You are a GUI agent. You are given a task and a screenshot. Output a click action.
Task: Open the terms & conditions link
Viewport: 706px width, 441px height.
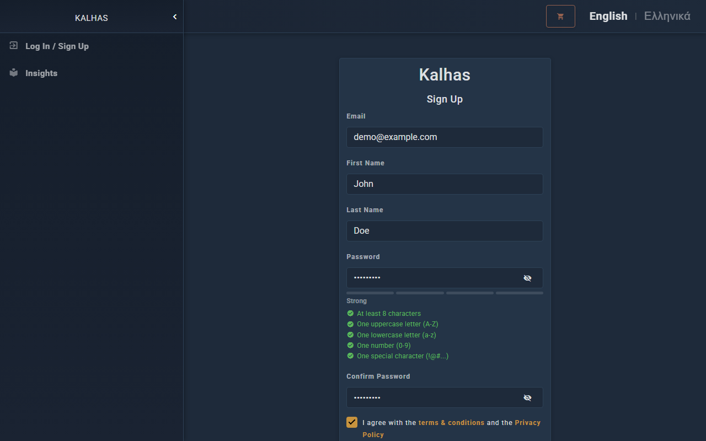click(451, 423)
